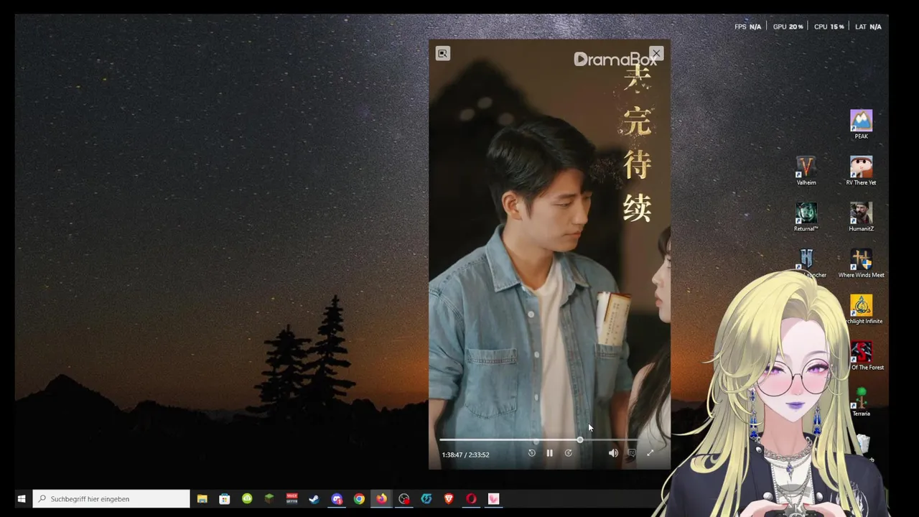Viewport: 919px width, 517px height.
Task: Open the Windows Start menu
Action: click(x=22, y=498)
